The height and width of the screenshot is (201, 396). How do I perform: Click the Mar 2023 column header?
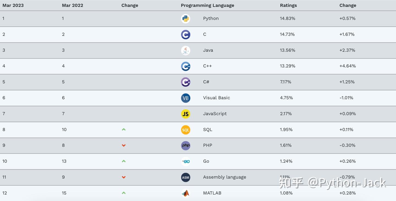click(13, 5)
